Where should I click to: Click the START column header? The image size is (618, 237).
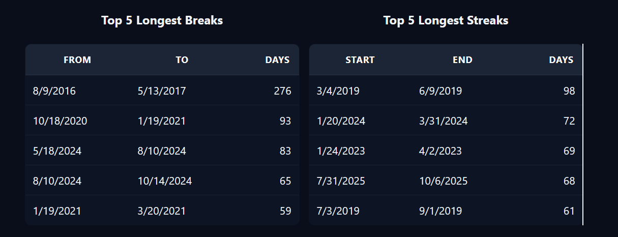point(360,60)
